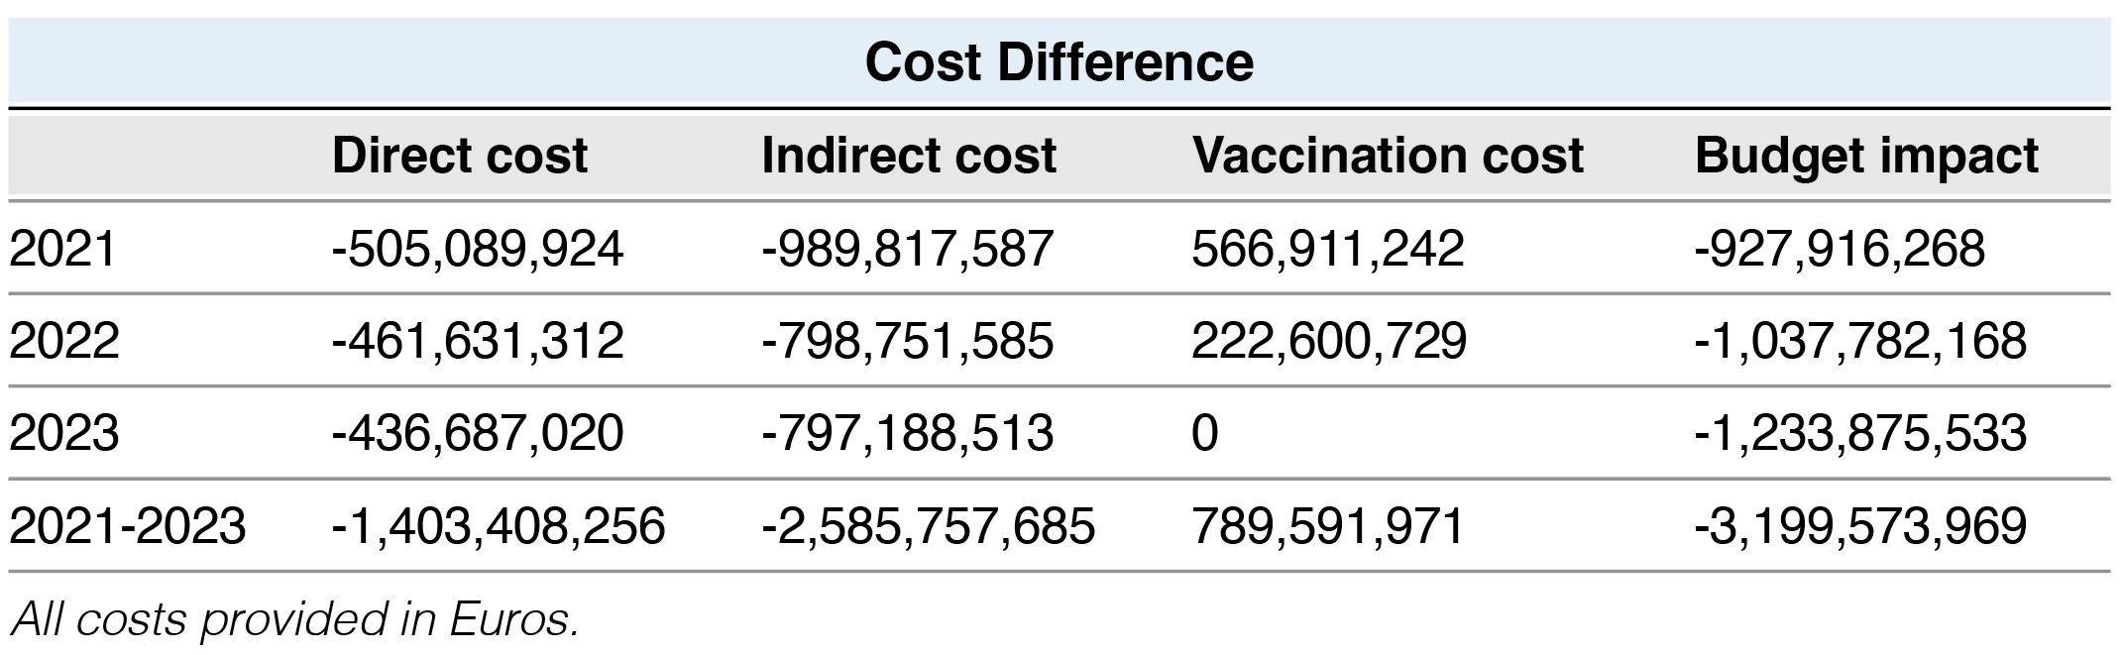Select the 2023 indirect cost -797,188,513
The width and height of the screenshot is (2122, 655).
[x=907, y=433]
